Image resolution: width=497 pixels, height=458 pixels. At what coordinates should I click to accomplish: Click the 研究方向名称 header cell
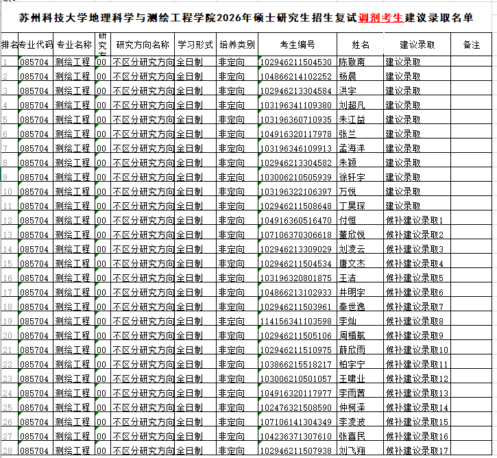(x=143, y=45)
